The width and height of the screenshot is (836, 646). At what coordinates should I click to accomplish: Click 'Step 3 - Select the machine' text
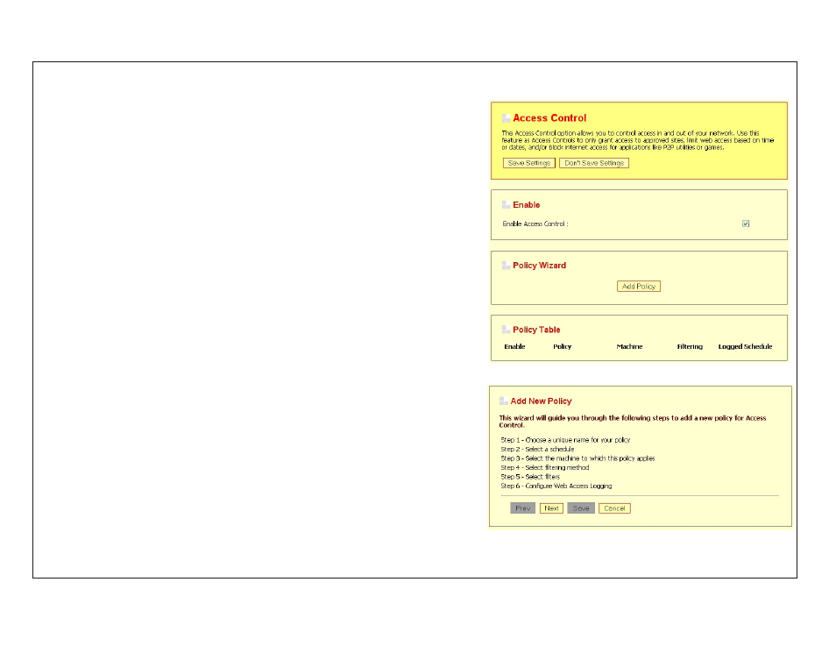577,458
